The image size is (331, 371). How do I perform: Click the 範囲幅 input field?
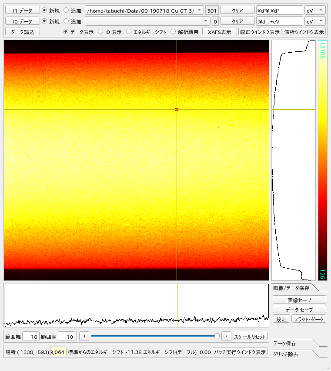31,336
